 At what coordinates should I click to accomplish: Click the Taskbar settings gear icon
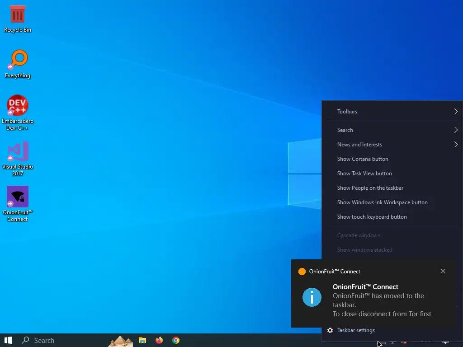pos(330,330)
